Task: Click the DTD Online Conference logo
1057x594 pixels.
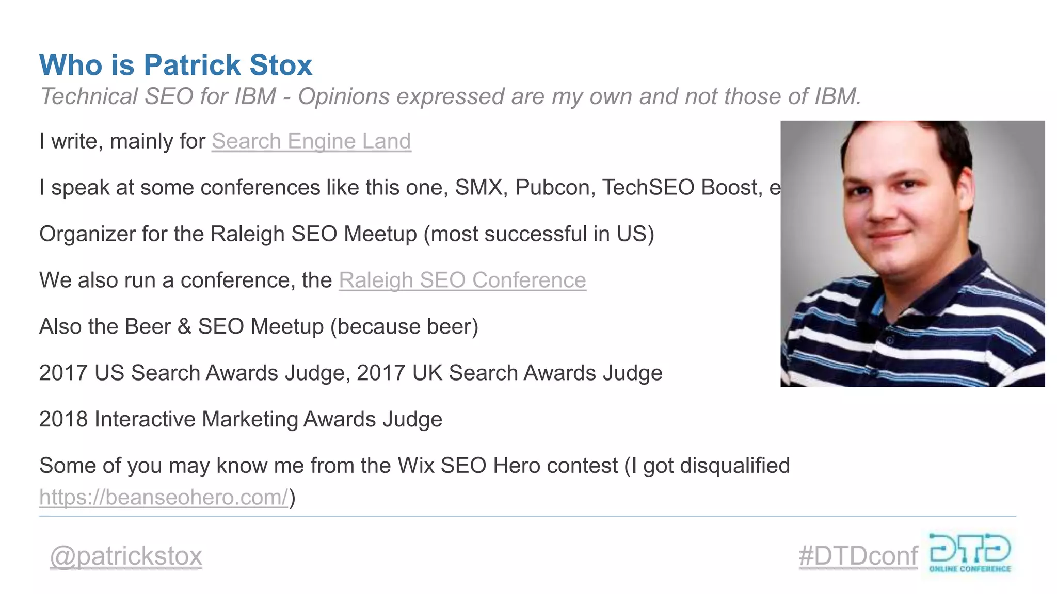Action: pyautogui.click(x=970, y=553)
